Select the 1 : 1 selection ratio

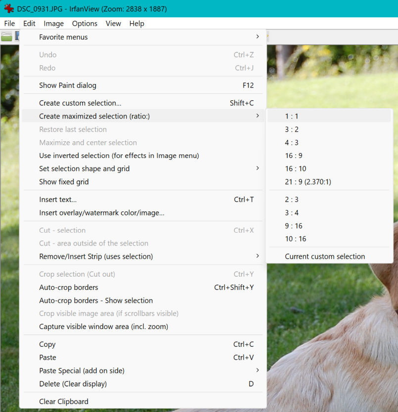[x=292, y=116]
